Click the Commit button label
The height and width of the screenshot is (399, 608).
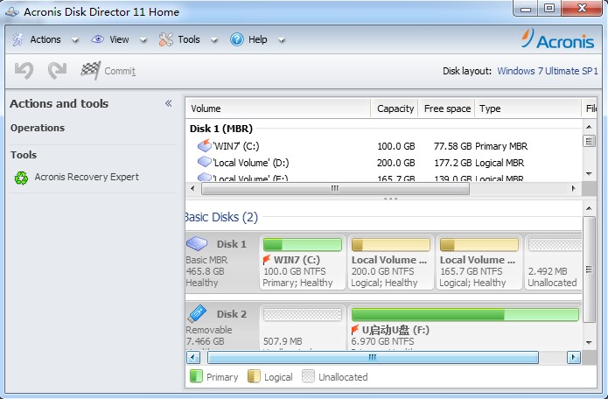tap(120, 72)
